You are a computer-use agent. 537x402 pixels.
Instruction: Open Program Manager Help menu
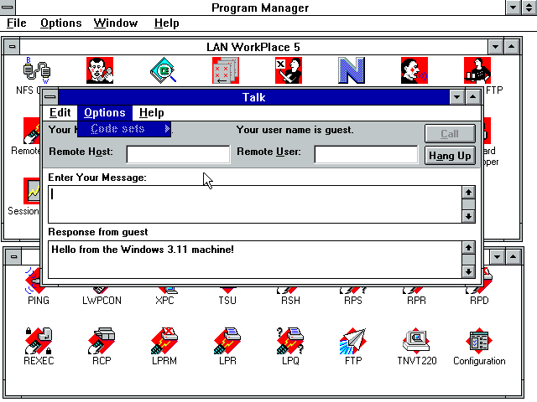pos(166,23)
